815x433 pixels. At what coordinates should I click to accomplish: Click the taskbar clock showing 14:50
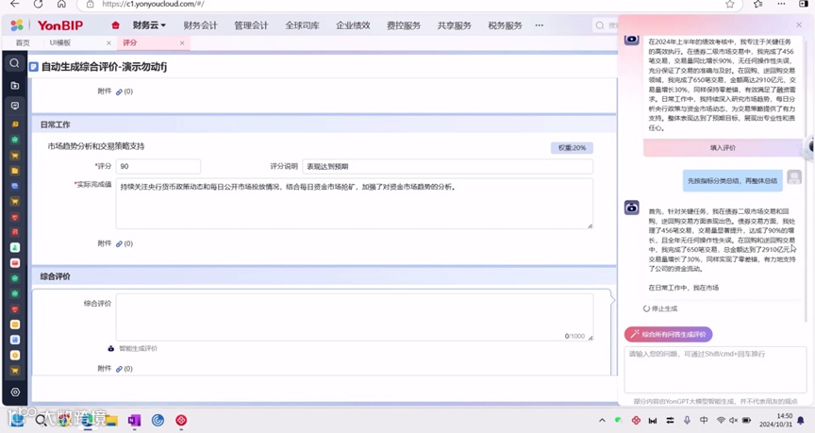775,420
